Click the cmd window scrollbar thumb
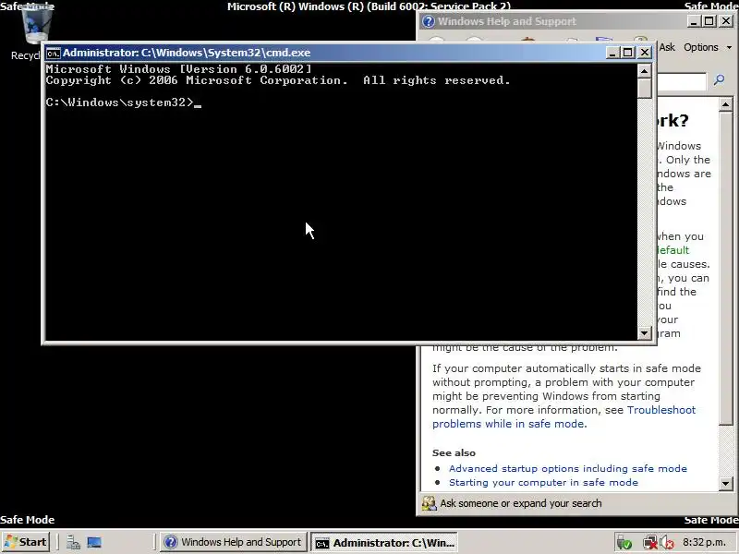Image resolution: width=739 pixels, height=554 pixels. pyautogui.click(x=644, y=88)
